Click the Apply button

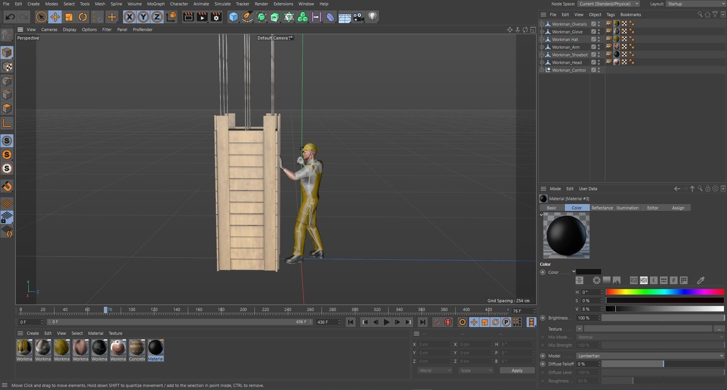517,370
